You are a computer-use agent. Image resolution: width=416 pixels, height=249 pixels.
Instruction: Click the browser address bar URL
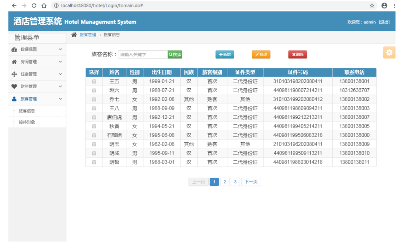click(x=102, y=6)
